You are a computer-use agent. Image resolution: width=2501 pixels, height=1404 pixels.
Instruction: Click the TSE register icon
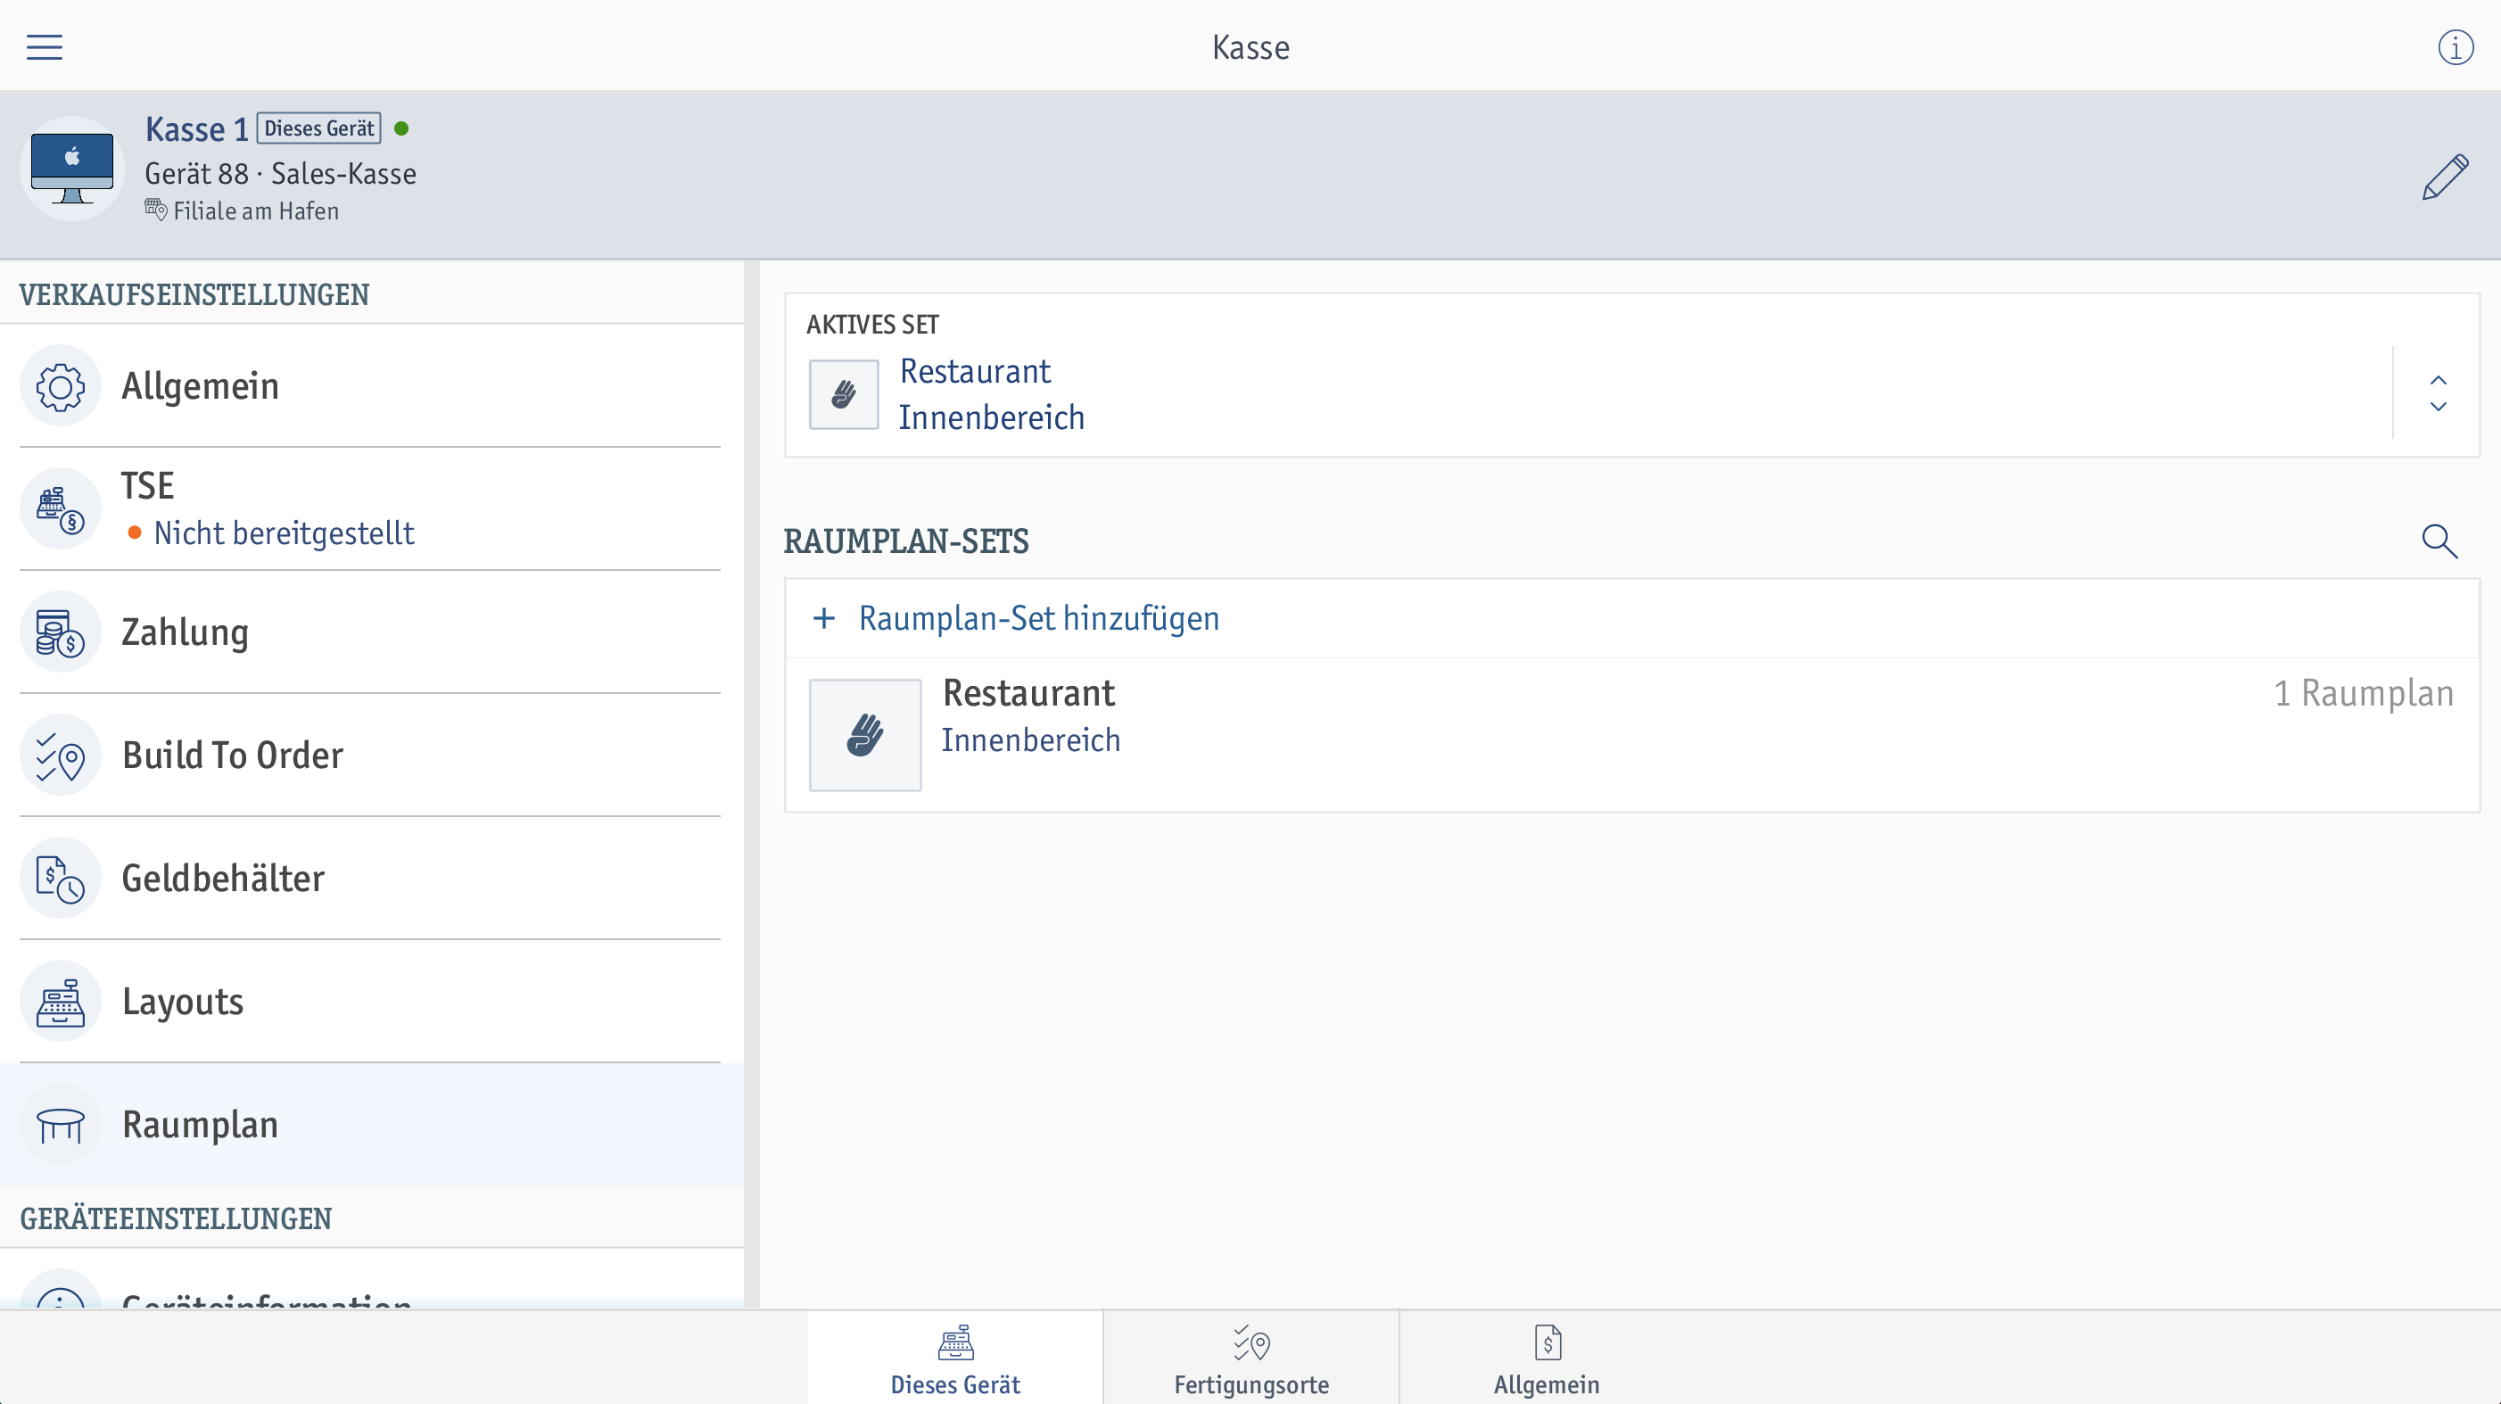pyautogui.click(x=60, y=508)
